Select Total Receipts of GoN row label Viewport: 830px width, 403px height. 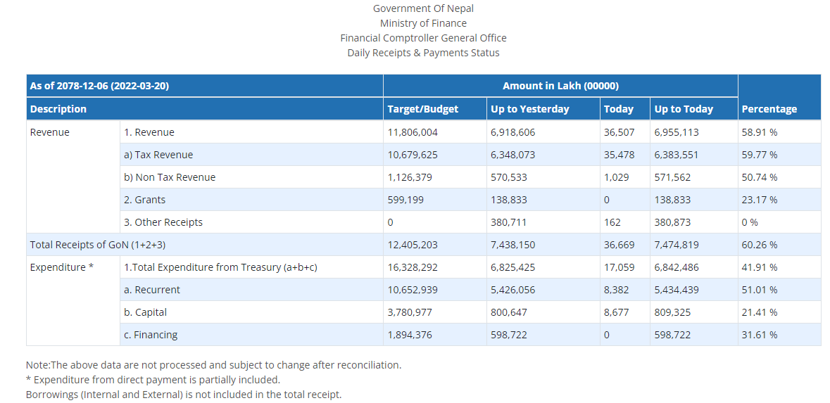[x=98, y=245]
